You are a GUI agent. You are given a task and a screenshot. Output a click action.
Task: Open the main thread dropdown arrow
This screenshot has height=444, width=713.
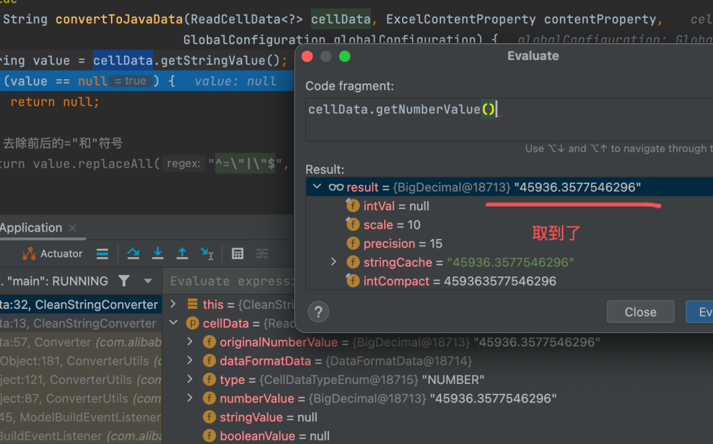click(148, 281)
